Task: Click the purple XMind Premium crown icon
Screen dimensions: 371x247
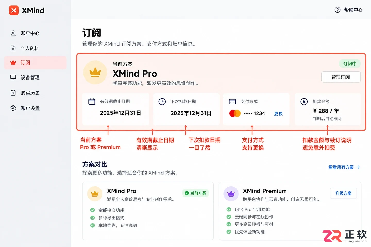Action: click(x=231, y=194)
